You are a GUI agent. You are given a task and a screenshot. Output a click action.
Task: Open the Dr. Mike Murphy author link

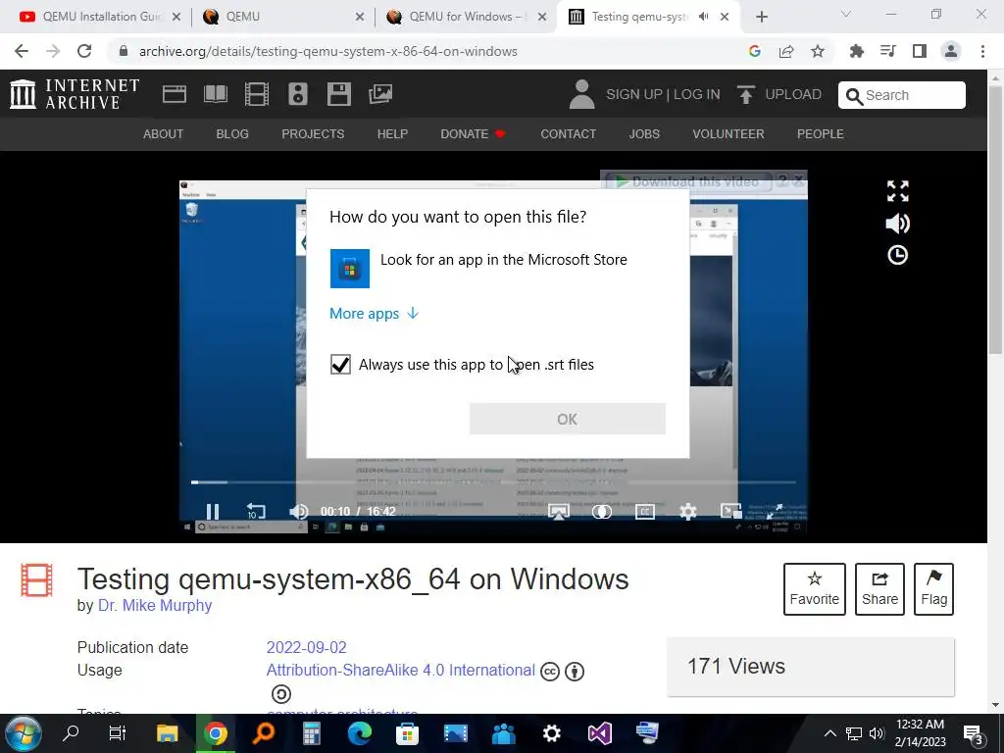pyautogui.click(x=155, y=605)
